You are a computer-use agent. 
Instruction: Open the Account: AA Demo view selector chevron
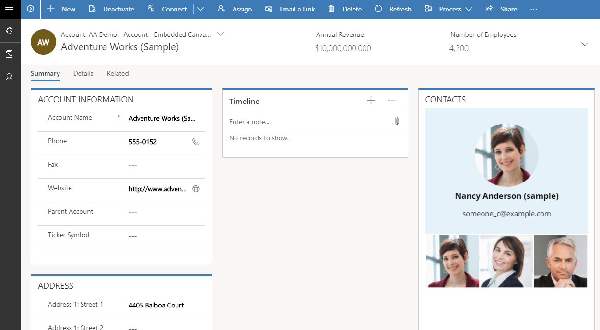220,34
